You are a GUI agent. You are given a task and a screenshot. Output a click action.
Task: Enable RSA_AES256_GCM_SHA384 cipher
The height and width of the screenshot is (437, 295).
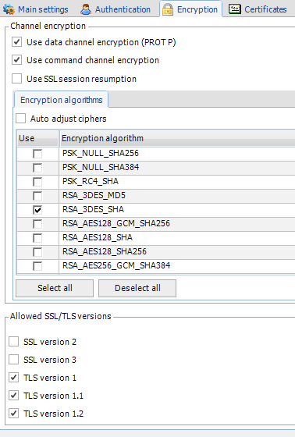37,266
